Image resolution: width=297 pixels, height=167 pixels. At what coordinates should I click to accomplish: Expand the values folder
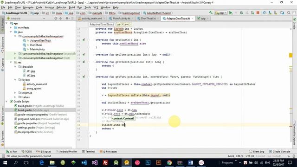[15, 97]
